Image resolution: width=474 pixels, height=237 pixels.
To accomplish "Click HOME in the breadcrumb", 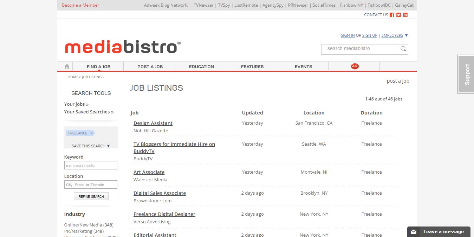I will [x=73, y=77].
